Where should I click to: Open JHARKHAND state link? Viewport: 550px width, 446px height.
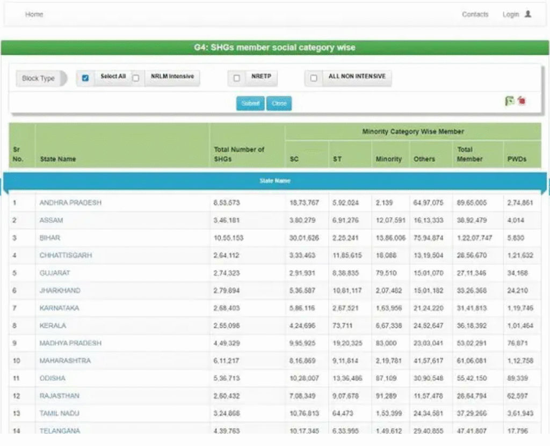click(x=60, y=290)
